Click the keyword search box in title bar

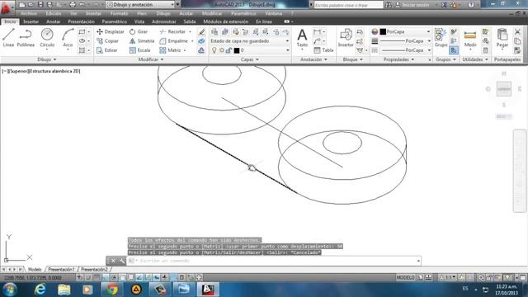348,5
